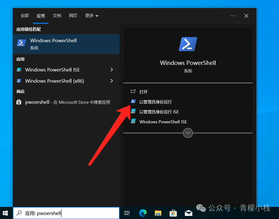The width and height of the screenshot is (279, 219).
Task: Click the large PowerShell icon in details pane
Action: tap(188, 44)
